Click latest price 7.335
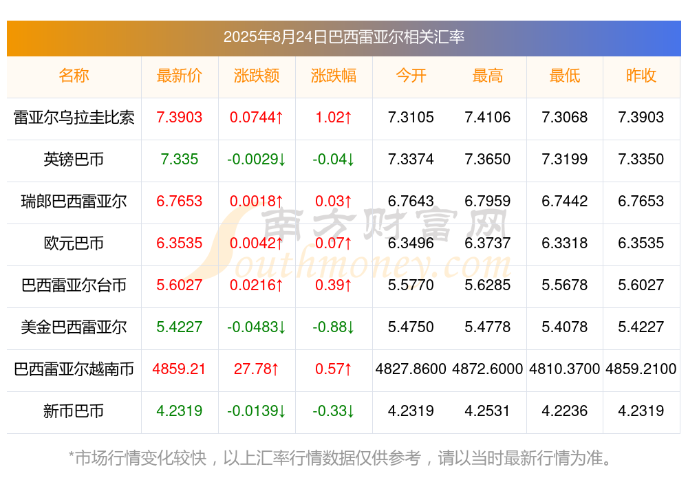The height and width of the screenshot is (480, 688). (179, 160)
